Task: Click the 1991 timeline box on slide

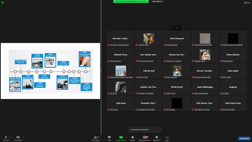Action: point(85,59)
